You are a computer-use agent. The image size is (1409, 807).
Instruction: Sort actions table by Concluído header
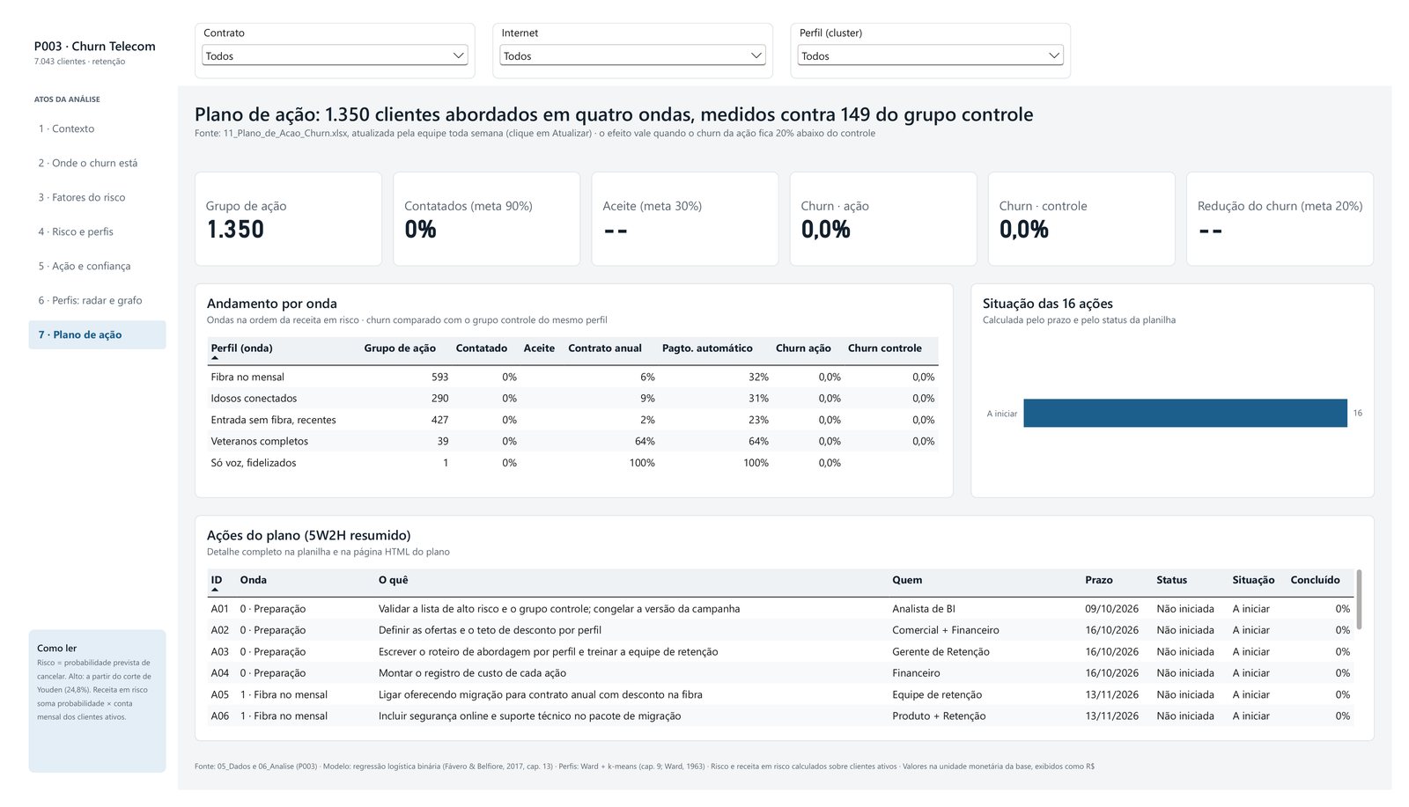[1315, 580]
